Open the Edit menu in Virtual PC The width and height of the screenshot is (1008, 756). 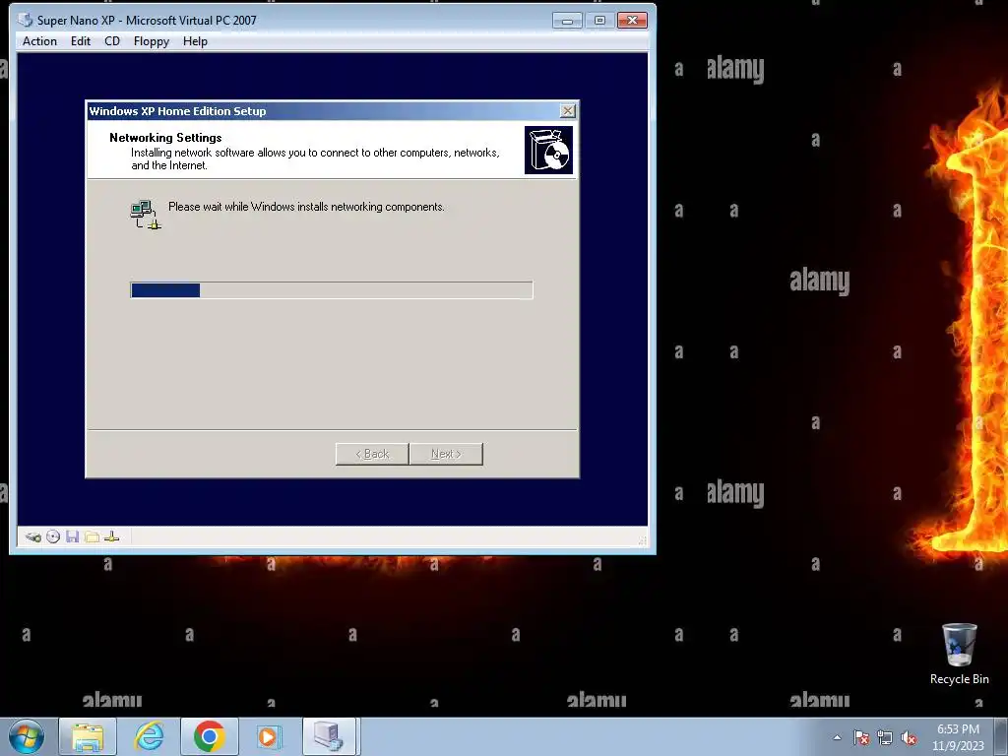point(81,41)
